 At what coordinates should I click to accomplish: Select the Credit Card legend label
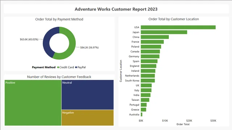pos(66,68)
